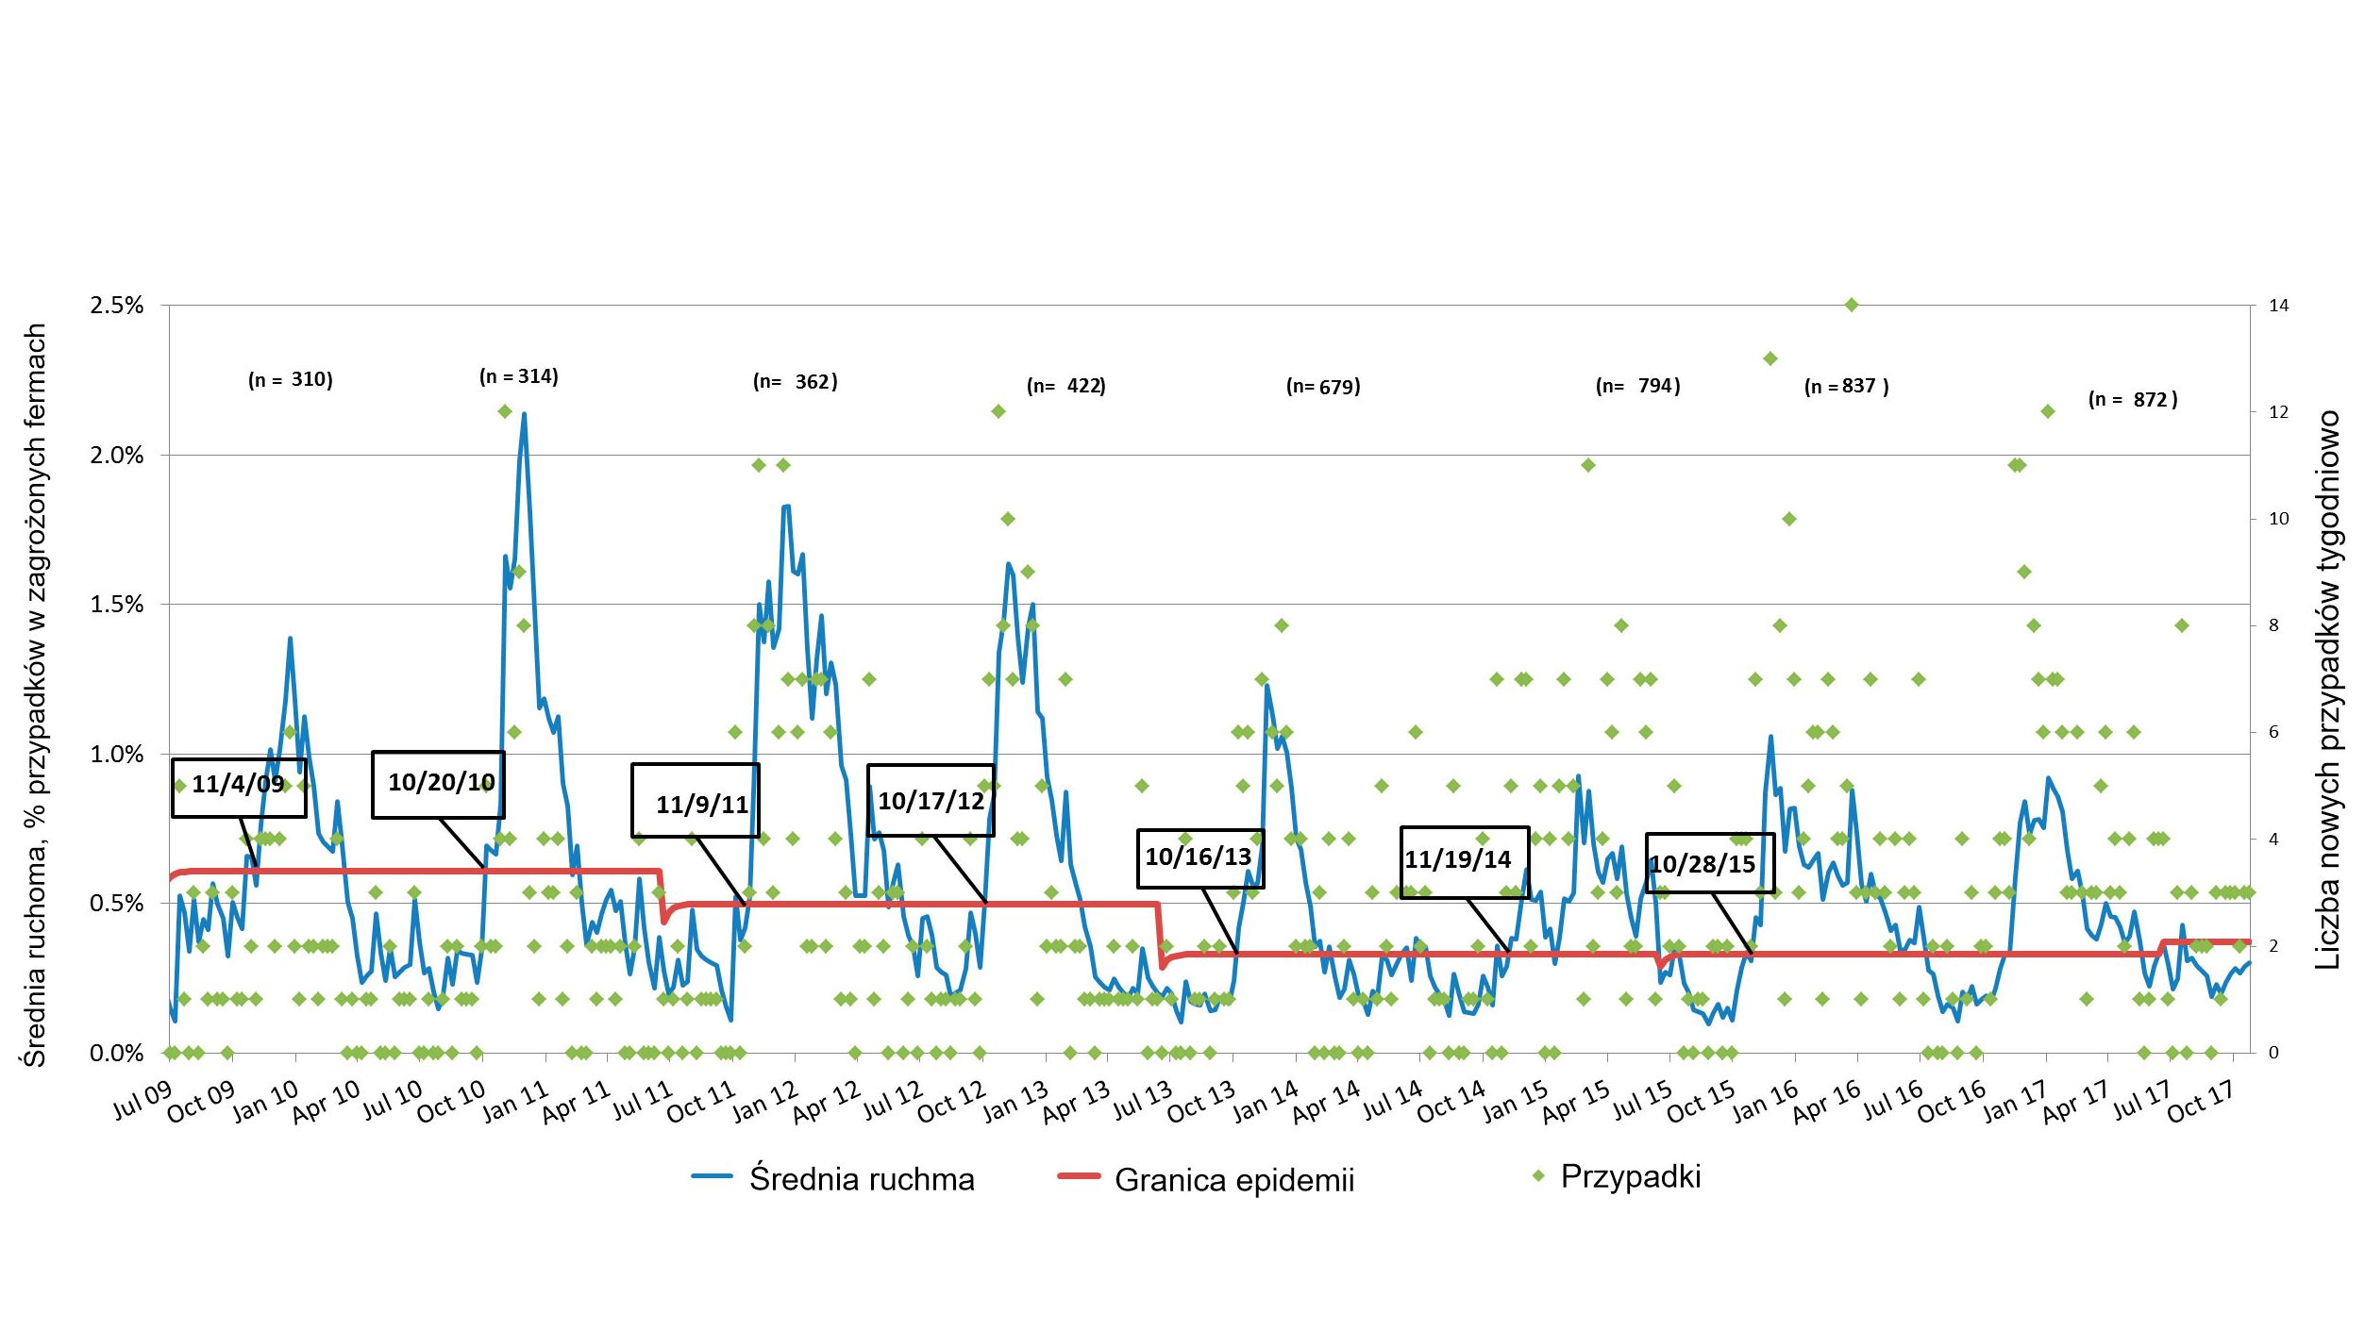Select the 10/16/13 date callout

(x=1199, y=857)
